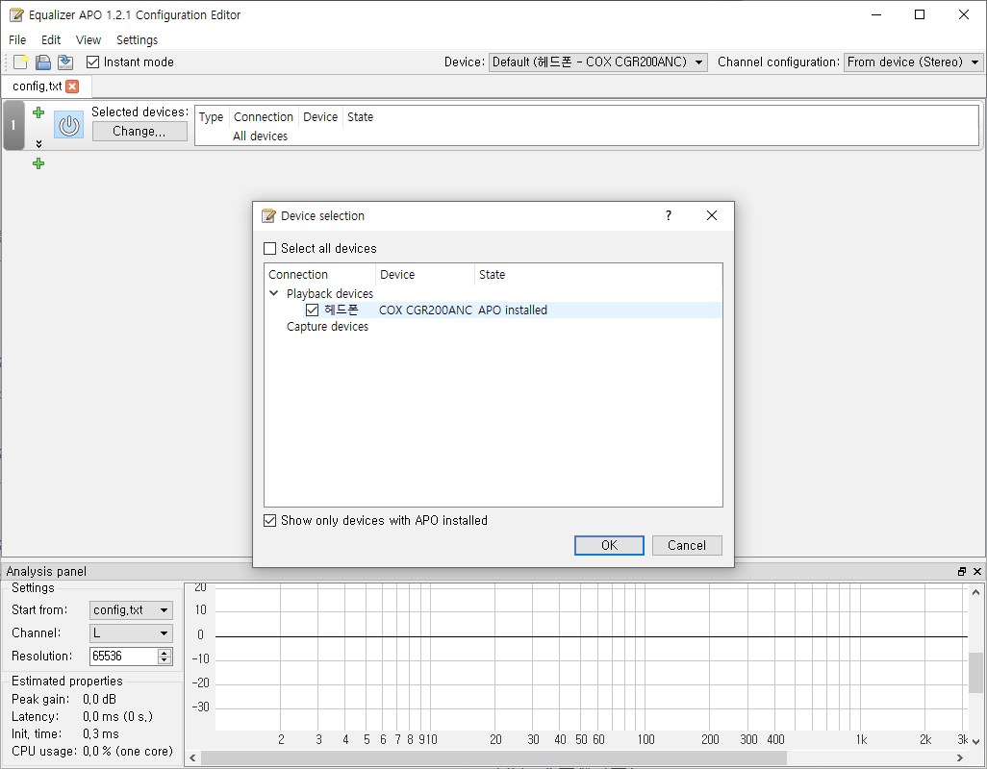Click the Device column header in dialog
Image resolution: width=987 pixels, height=769 pixels.
point(425,275)
